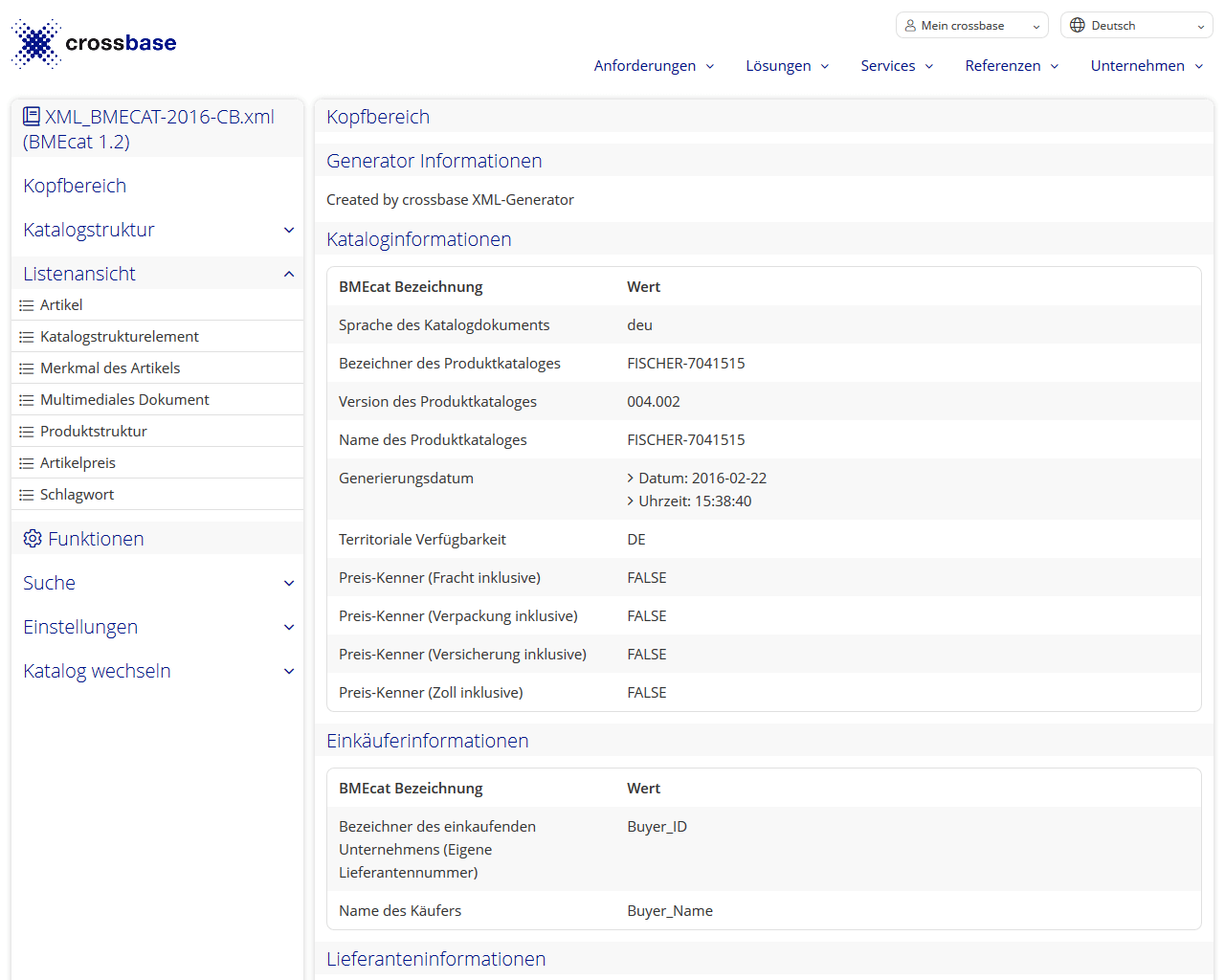Open the Produktstruktur list view
Image resolution: width=1225 pixels, height=980 pixels.
pyautogui.click(x=94, y=432)
